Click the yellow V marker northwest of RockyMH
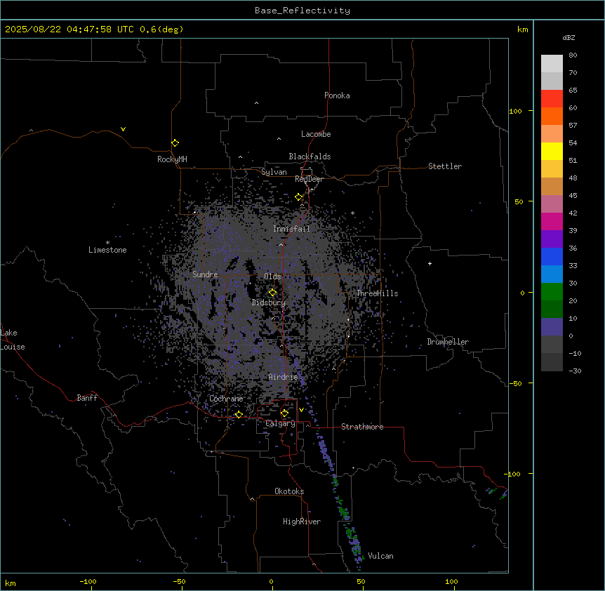Screen dimensions: 605x591 click(123, 129)
